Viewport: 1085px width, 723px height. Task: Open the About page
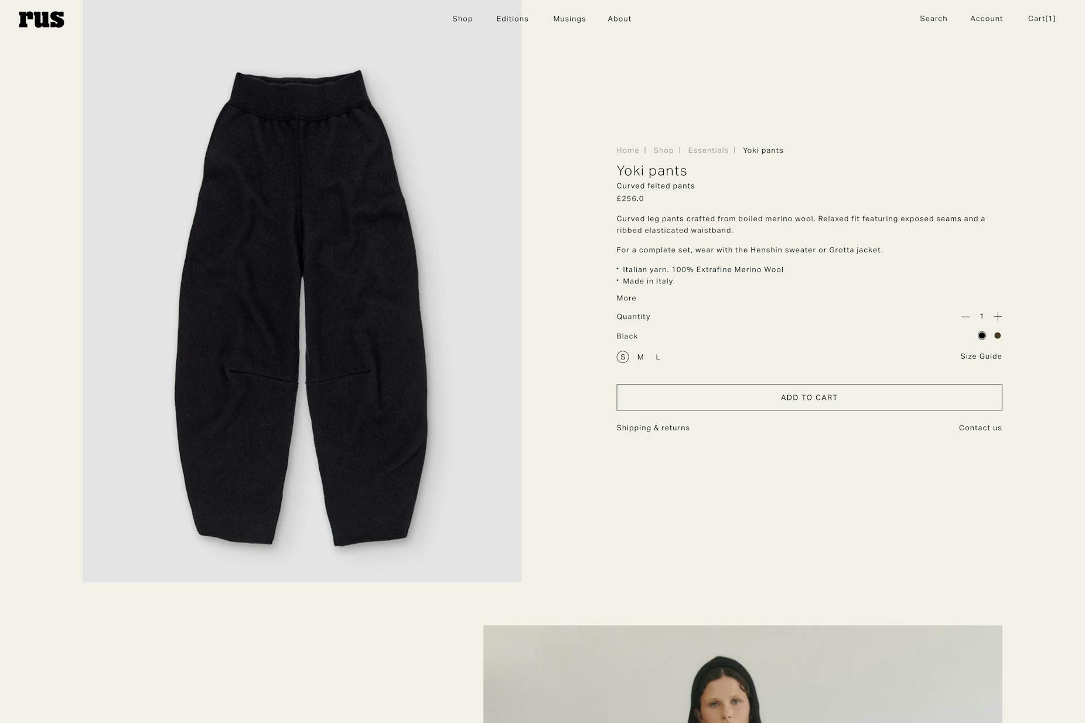tap(619, 19)
